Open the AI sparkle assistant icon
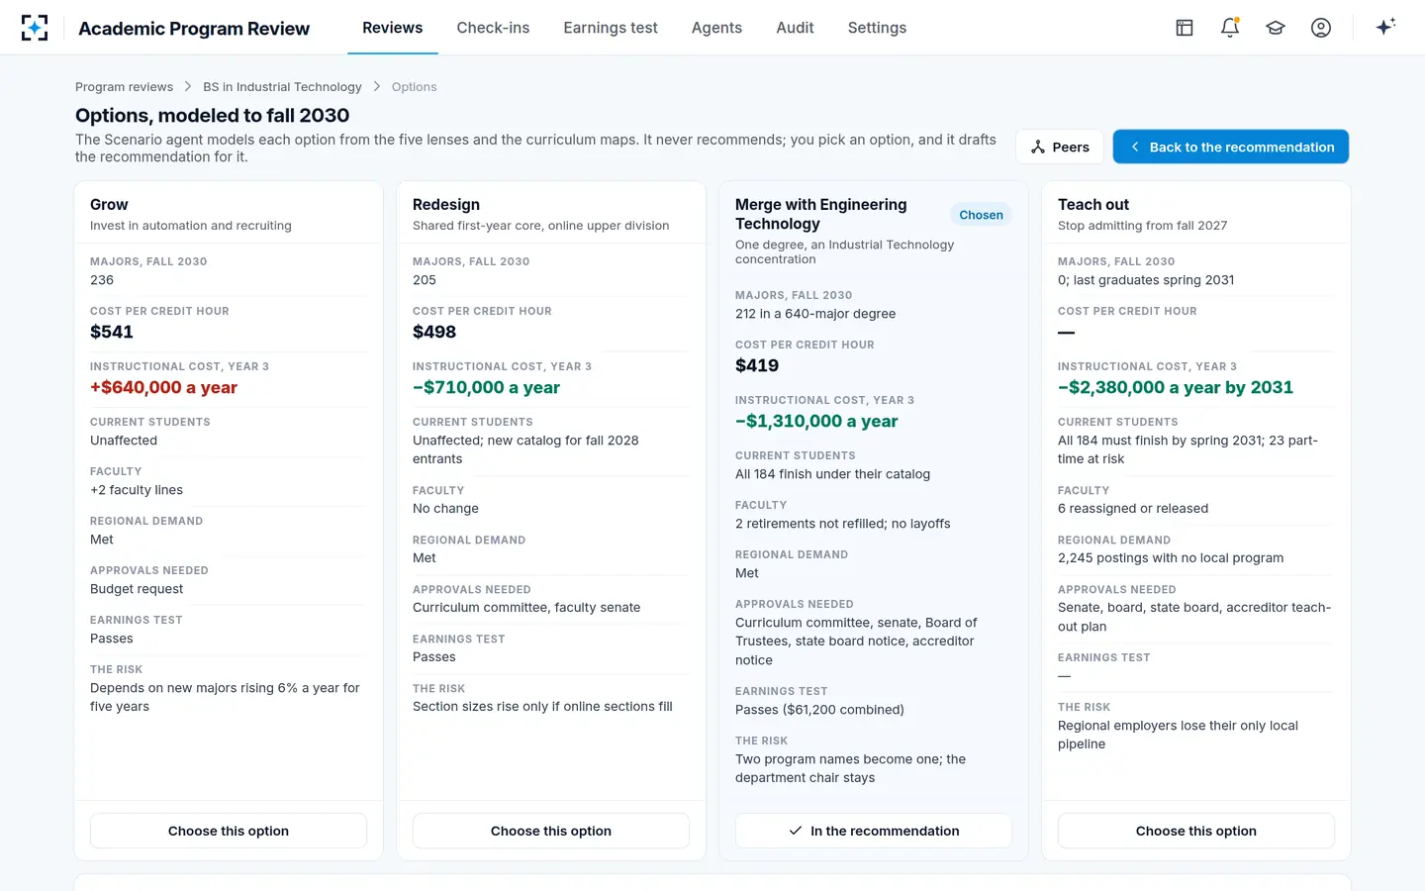Viewport: 1425px width, 891px height. tap(1385, 27)
